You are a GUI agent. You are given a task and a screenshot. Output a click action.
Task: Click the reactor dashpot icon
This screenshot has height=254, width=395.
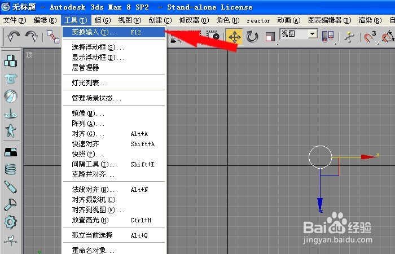(x=11, y=187)
